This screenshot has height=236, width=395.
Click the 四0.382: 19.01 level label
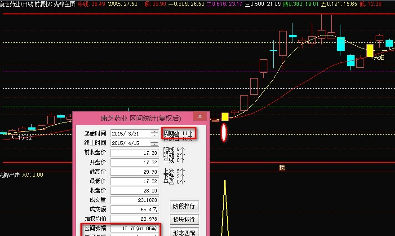tap(301, 4)
